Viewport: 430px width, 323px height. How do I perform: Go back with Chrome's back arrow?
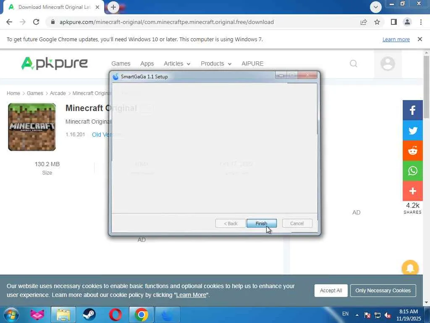coord(9,22)
